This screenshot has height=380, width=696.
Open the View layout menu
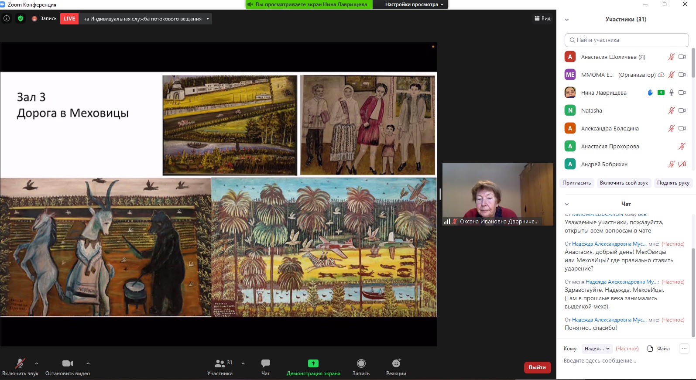coord(542,19)
